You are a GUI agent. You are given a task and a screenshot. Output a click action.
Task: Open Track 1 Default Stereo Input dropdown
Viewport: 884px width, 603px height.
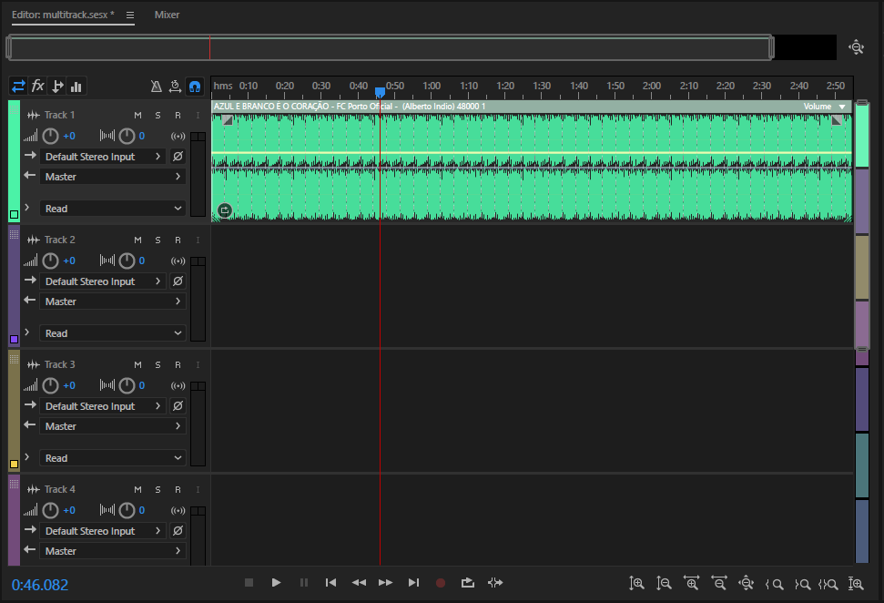pos(103,157)
